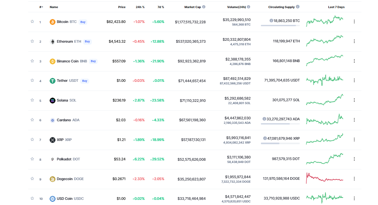
Task: Click the Buy button next to Bitcoin
Action: point(83,22)
